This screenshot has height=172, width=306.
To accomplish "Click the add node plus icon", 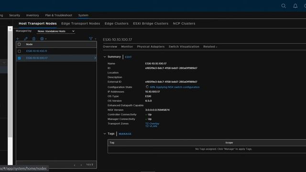I will [18, 39].
